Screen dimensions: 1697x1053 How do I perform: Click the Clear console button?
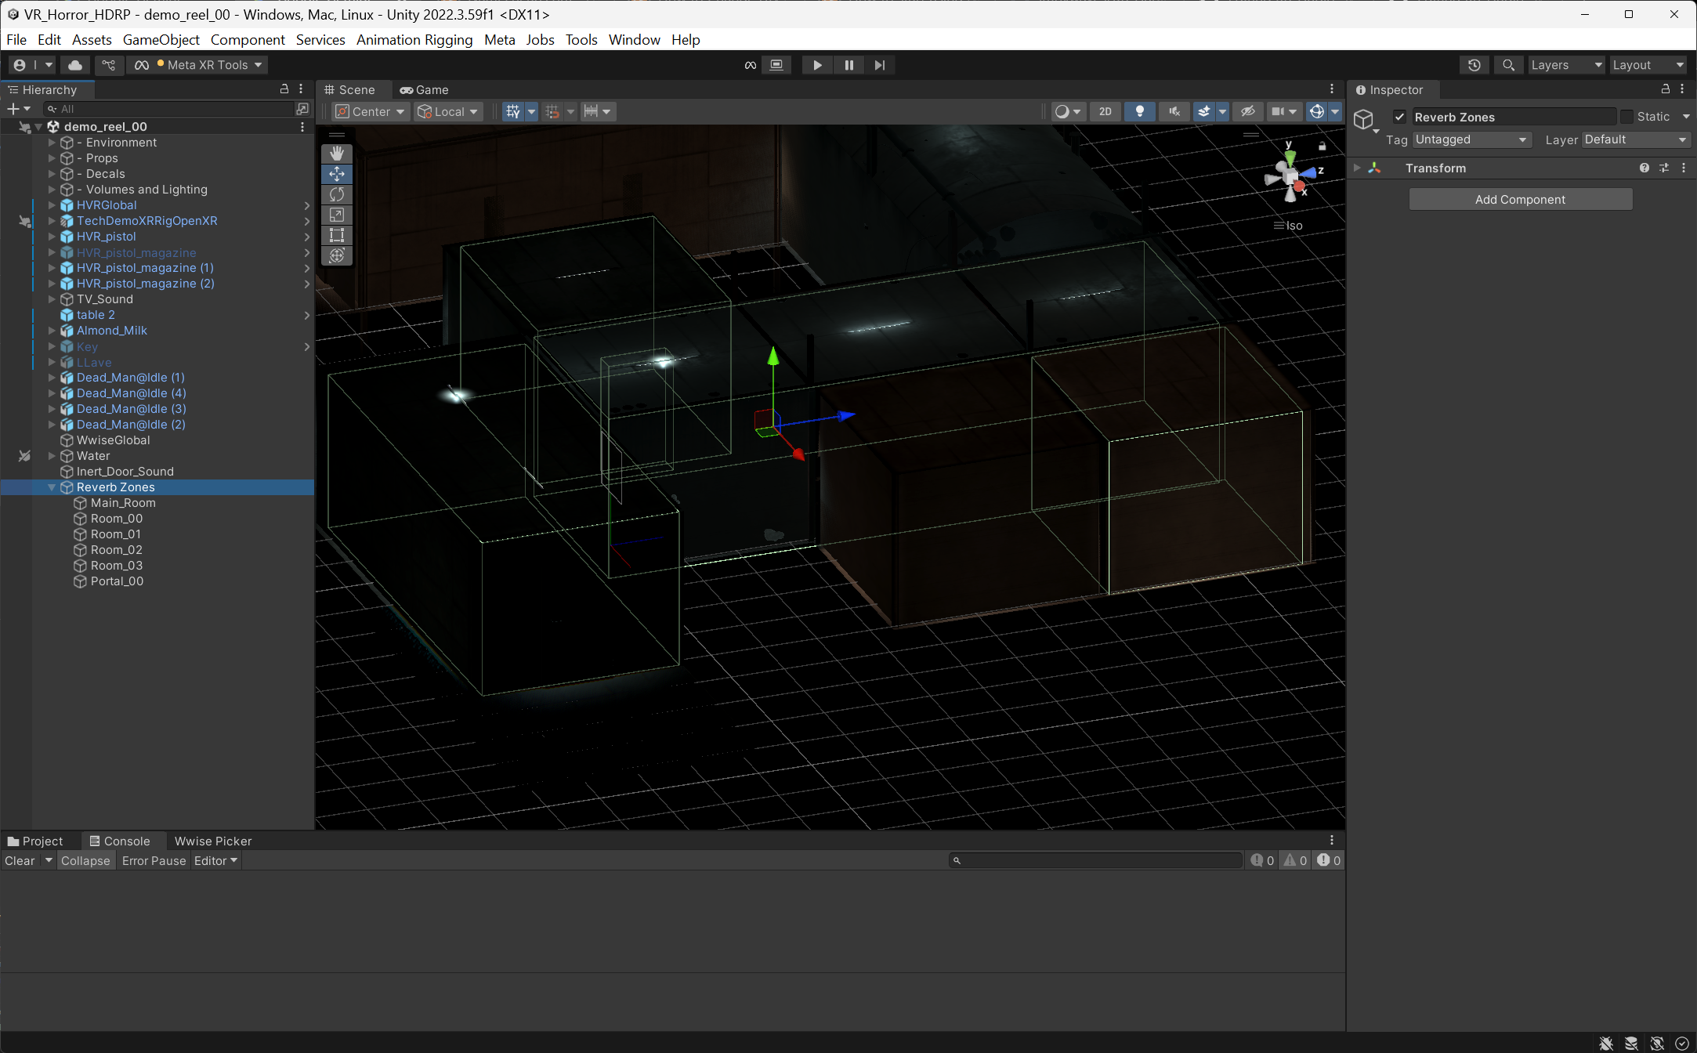[x=20, y=860]
